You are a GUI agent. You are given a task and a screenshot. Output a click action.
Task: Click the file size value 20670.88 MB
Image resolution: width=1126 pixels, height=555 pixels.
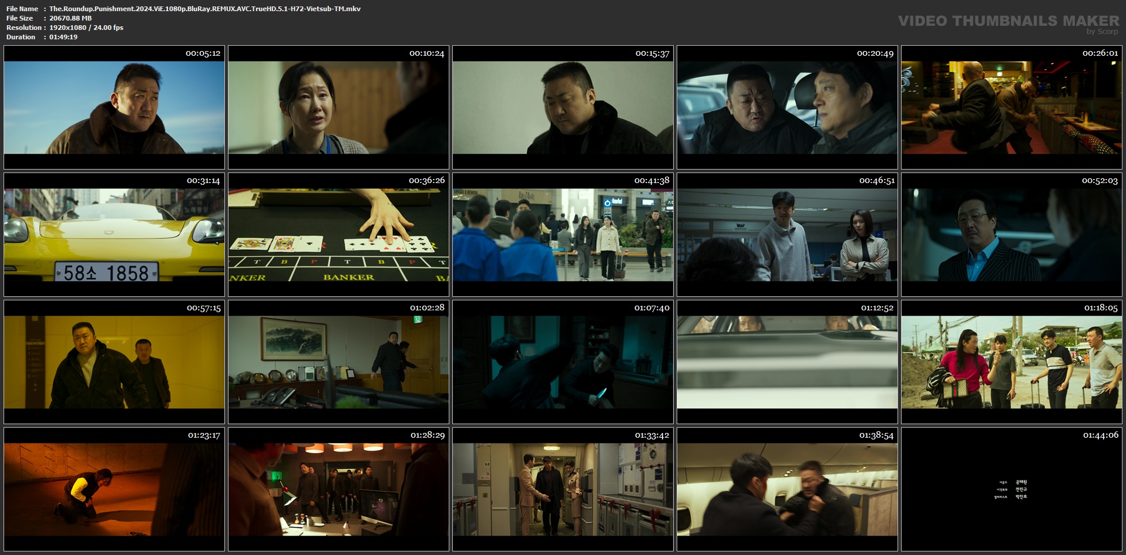[70, 18]
